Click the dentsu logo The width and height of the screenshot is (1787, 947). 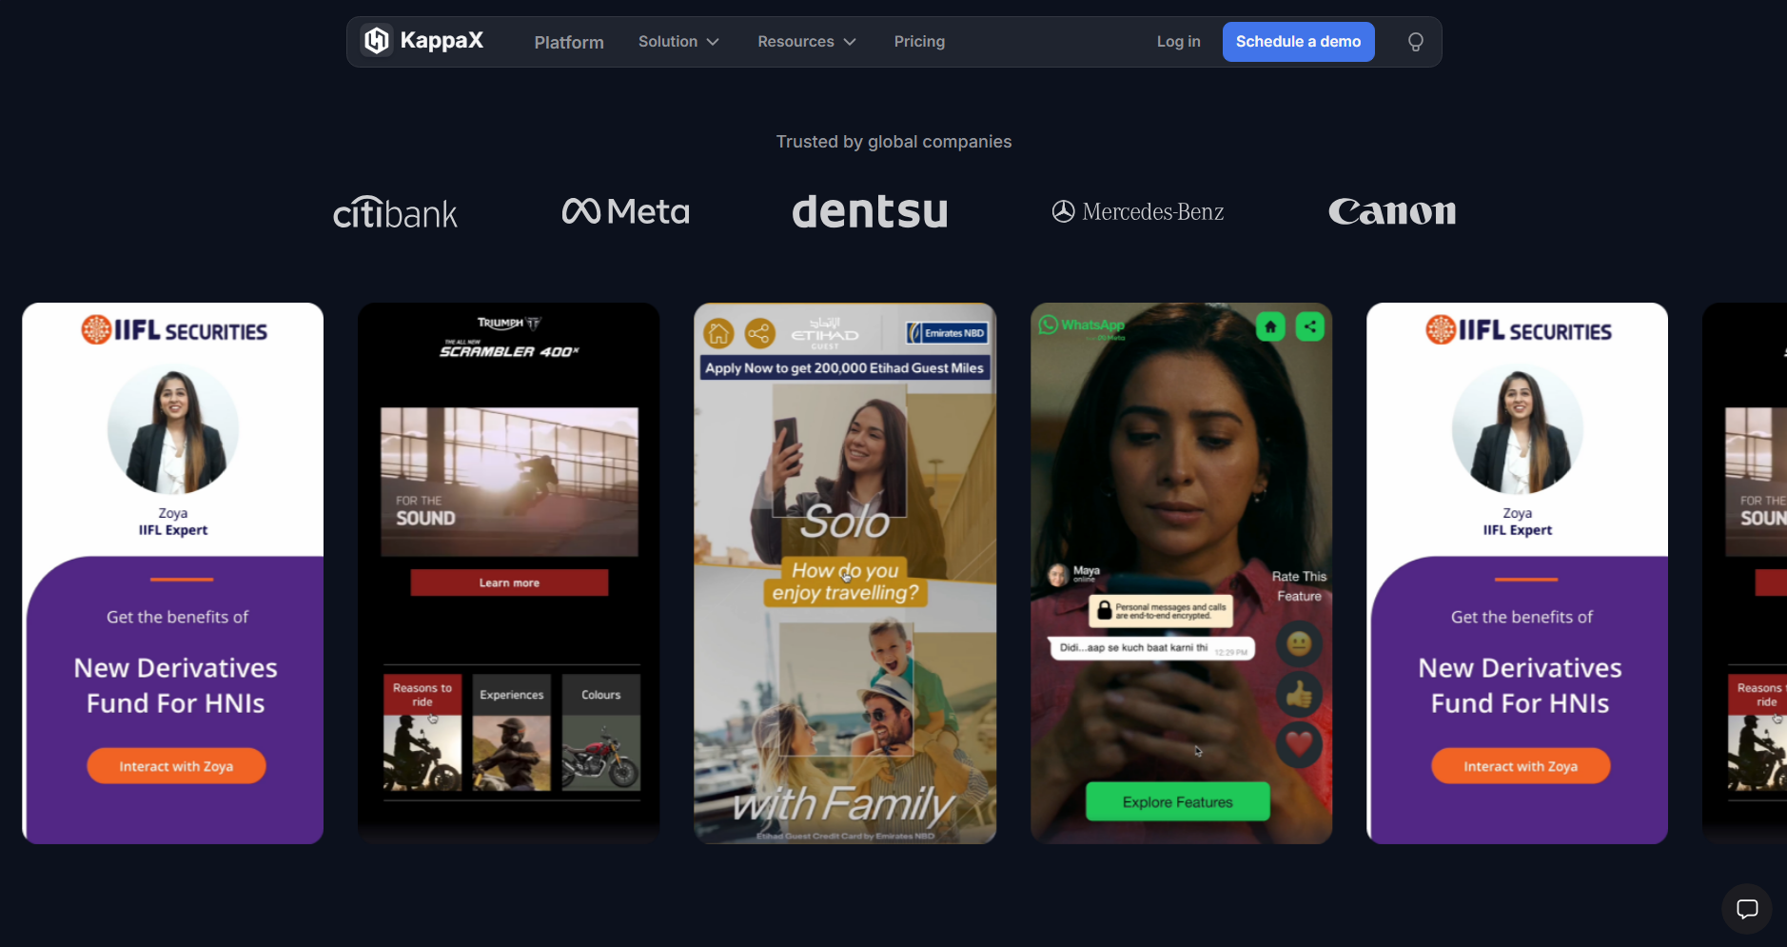coord(870,211)
